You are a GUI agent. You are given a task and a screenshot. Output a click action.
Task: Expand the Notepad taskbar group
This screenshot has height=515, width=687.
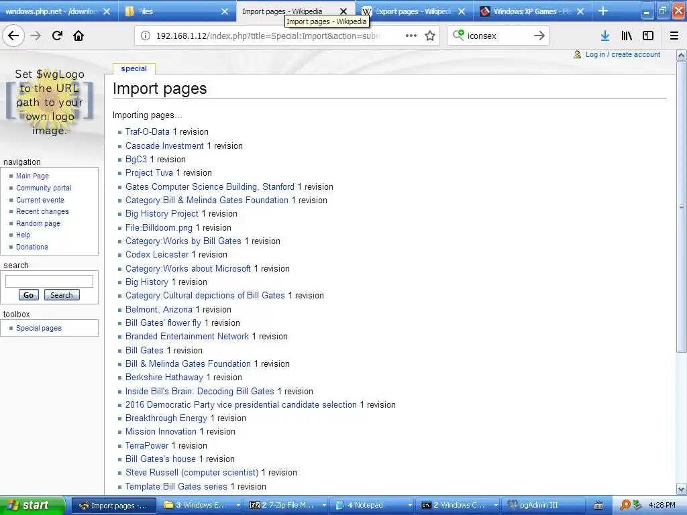pyautogui.click(x=410, y=506)
